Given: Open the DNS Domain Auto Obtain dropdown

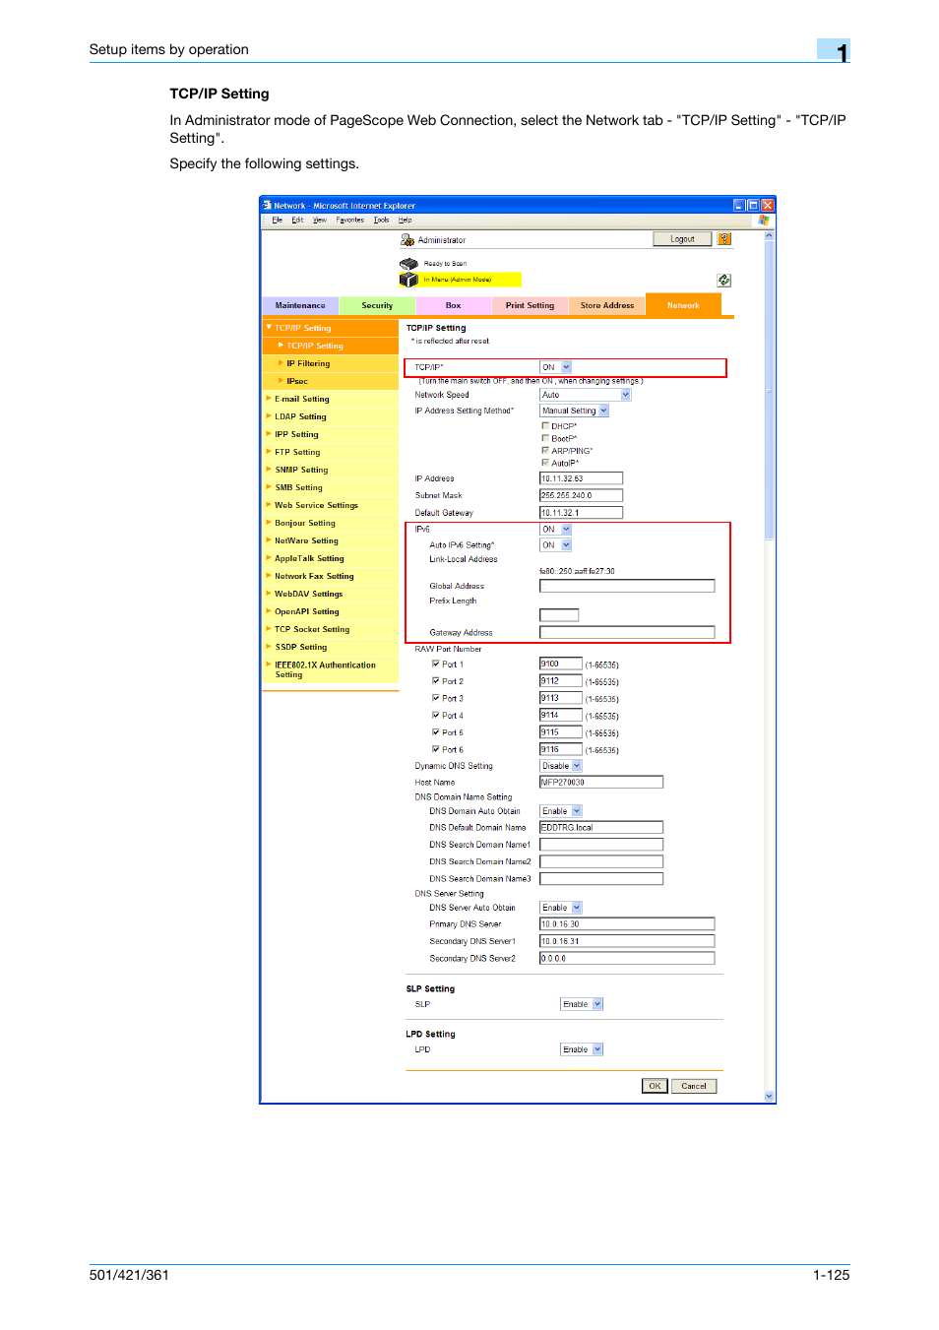Looking at the screenshot, I should (561, 811).
